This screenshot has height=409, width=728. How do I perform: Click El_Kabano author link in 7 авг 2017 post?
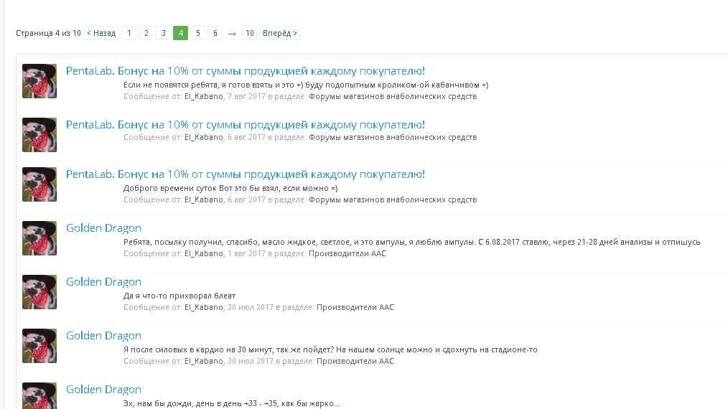(x=204, y=96)
